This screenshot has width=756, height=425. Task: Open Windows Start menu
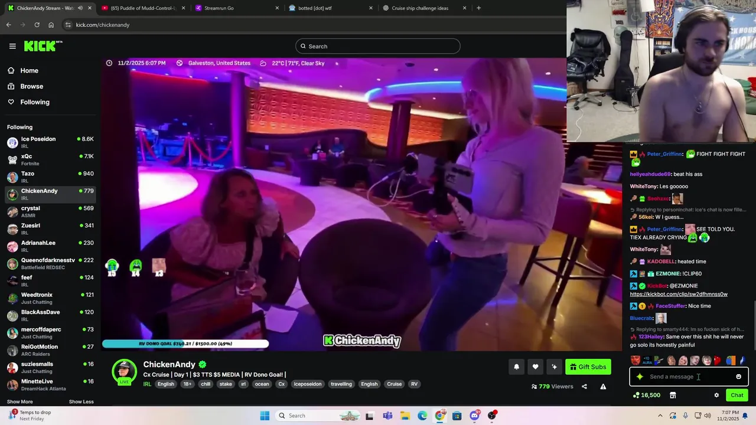coord(264,416)
